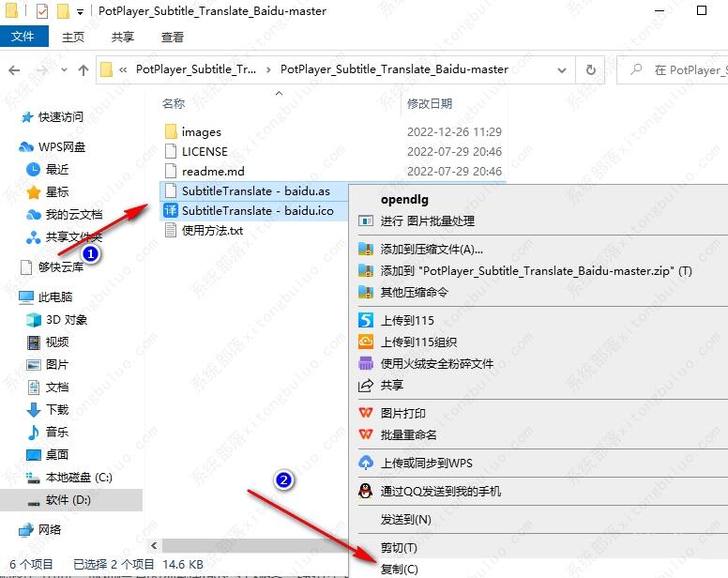Click the new folder icon in title bar

point(63,10)
